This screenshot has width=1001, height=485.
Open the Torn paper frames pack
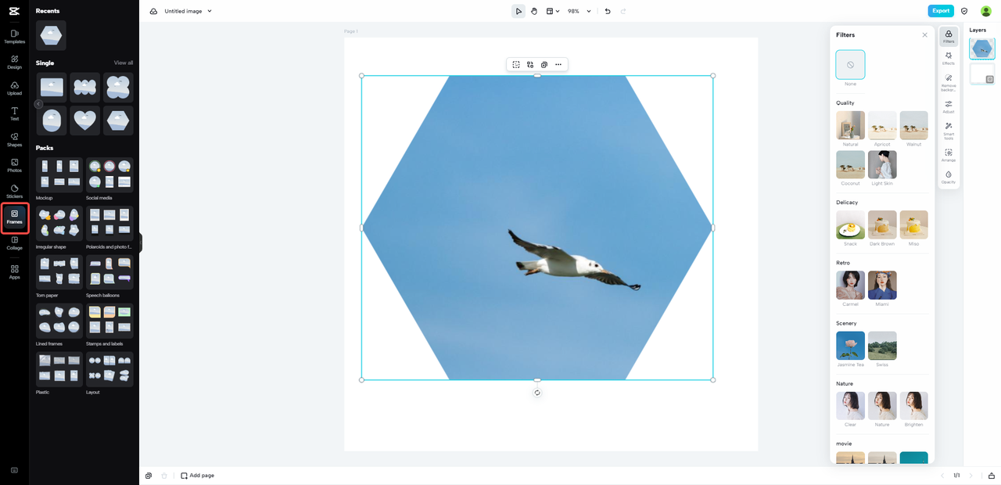59,272
